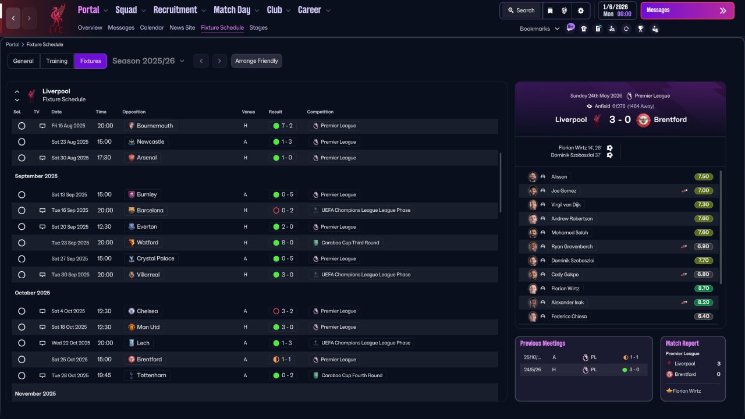Click the purple Messages continue button
This screenshot has width=745, height=419.
[x=688, y=10]
